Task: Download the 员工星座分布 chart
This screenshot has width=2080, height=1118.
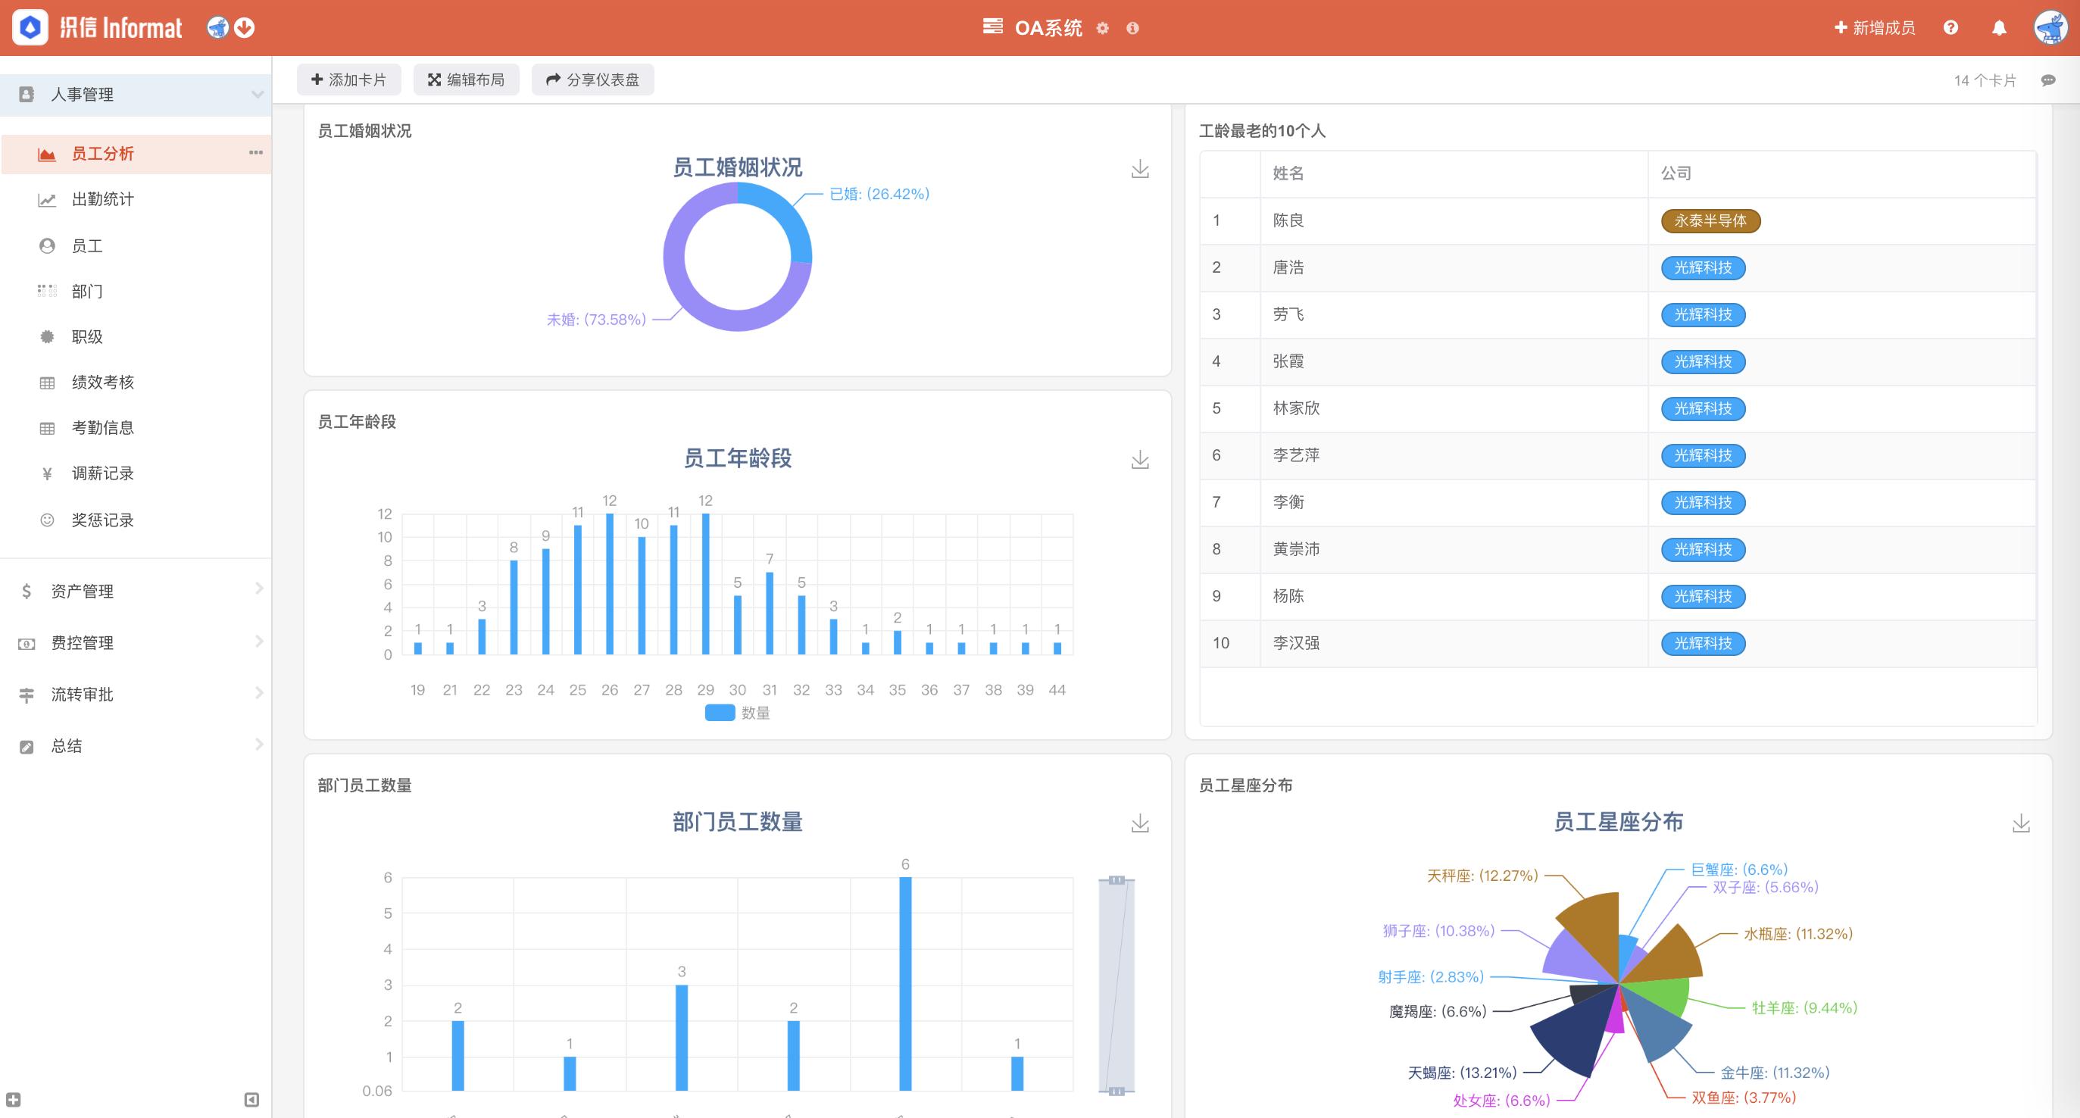Action: coord(2020,823)
